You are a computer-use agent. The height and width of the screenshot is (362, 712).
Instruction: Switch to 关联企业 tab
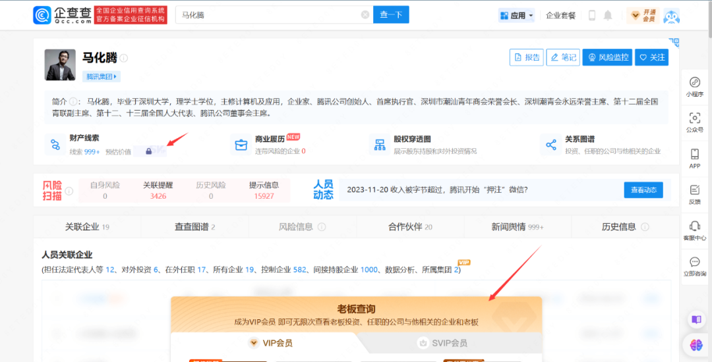coord(87,226)
